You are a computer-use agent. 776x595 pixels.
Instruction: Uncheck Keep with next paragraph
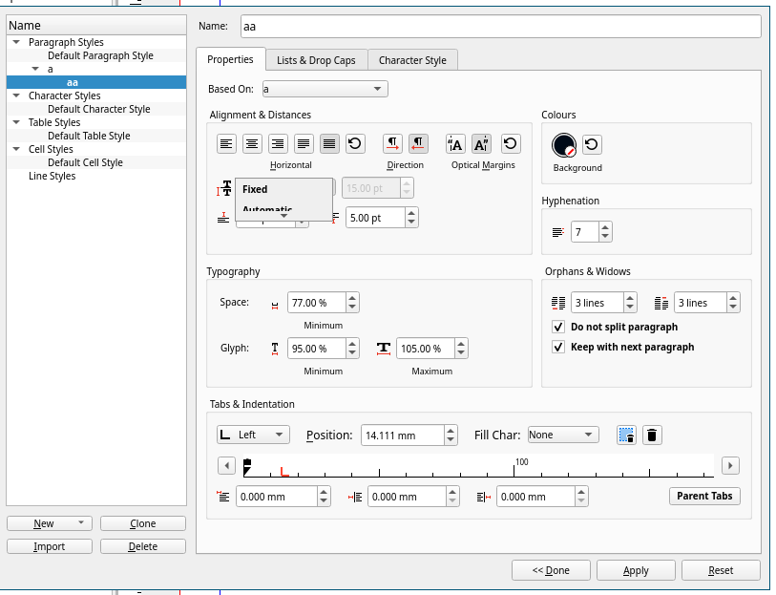pyautogui.click(x=558, y=347)
